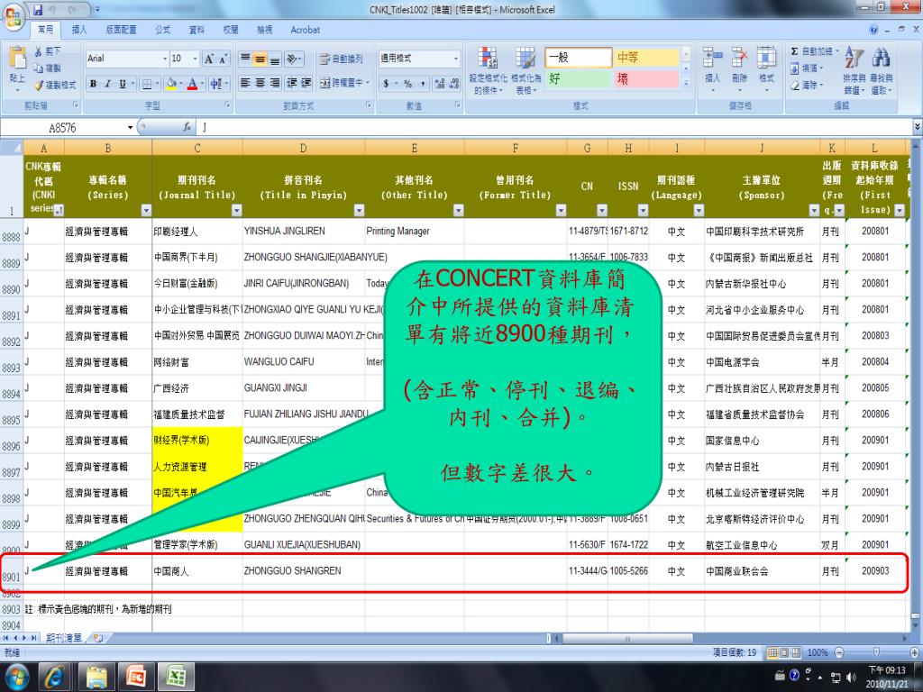923x692 pixels.
Task: Apply fill color bucket
Action: pyautogui.click(x=170, y=84)
